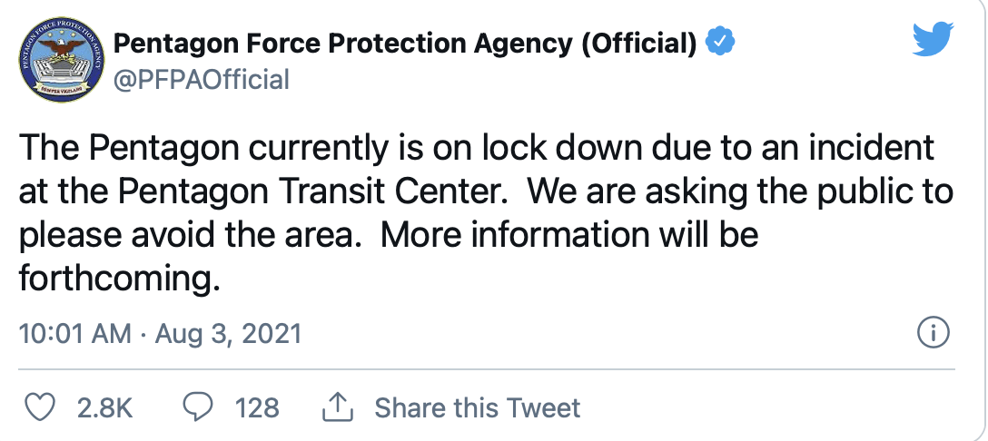Viewport: 988px width, 441px height.
Task: Click the eagle emblem inside the profile seal
Action: [63, 46]
